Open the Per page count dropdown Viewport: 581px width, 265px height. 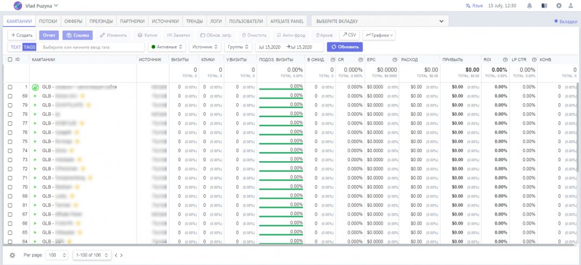pos(57,255)
